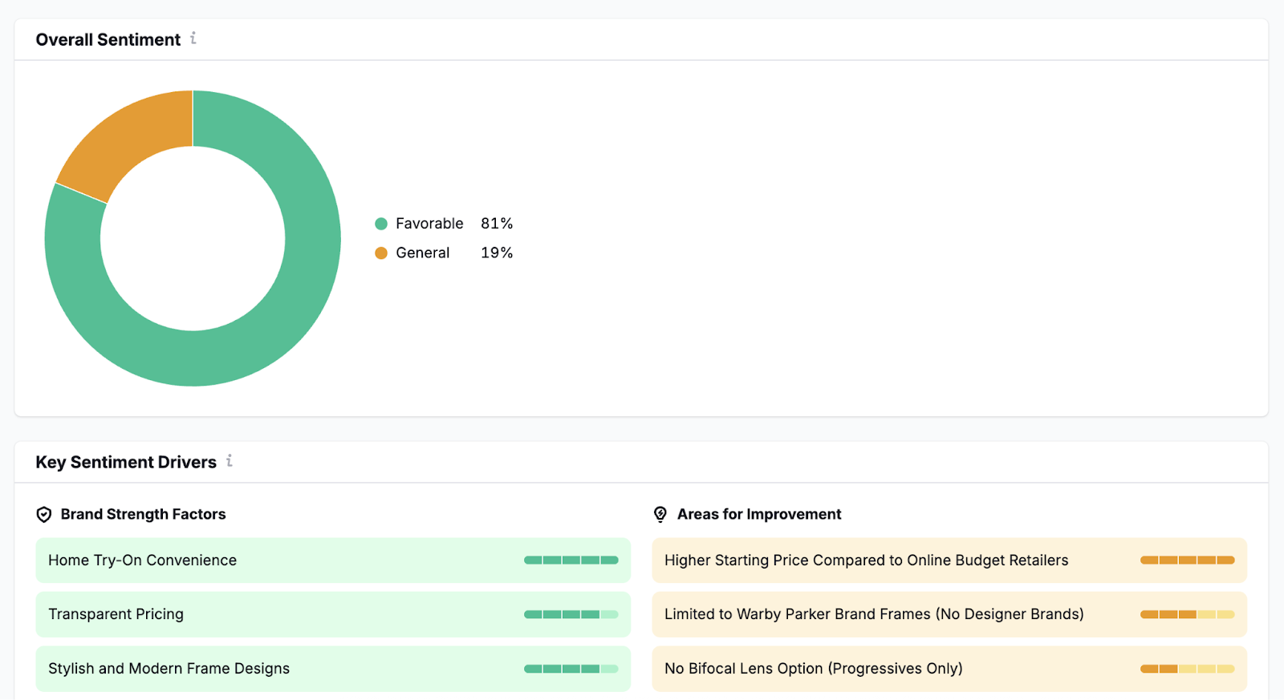The image size is (1284, 700).
Task: Select Higher Starting Price Compared to Online Budget Retailers
Action: click(x=949, y=560)
